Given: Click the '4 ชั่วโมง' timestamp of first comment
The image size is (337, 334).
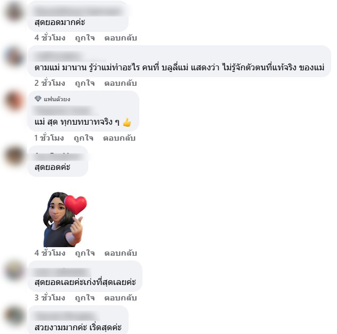Looking at the screenshot, I should pyautogui.click(x=50, y=38).
